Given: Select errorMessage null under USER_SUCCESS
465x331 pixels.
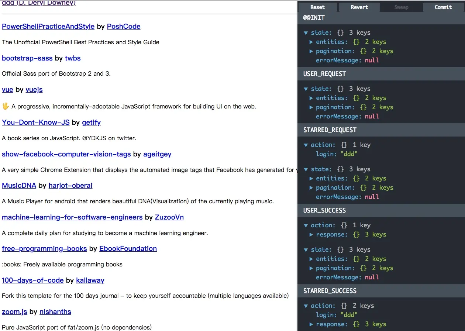Looking at the screenshot, I should point(347,277).
